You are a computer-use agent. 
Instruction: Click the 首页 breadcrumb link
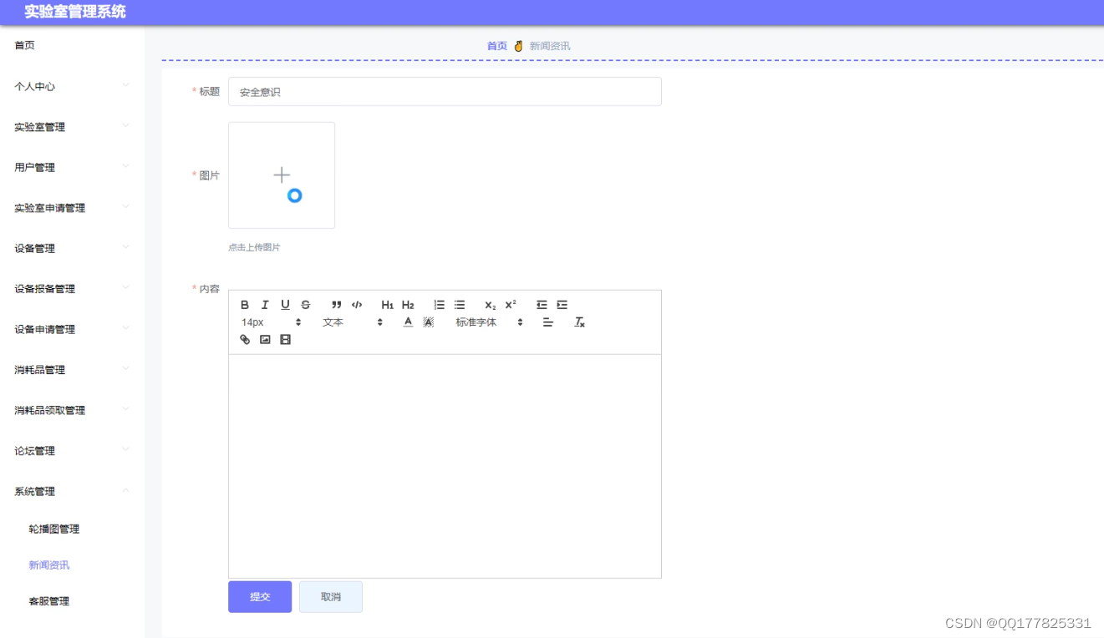(497, 46)
